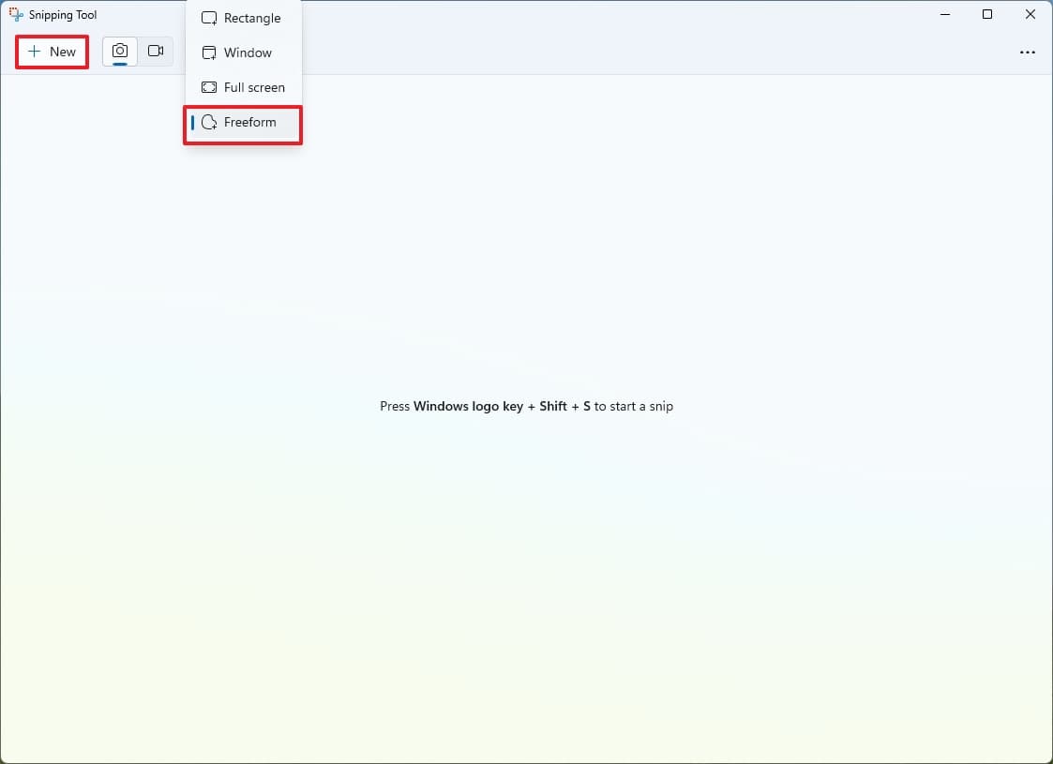
Task: Select Full screen snipping mode
Action: [243, 87]
